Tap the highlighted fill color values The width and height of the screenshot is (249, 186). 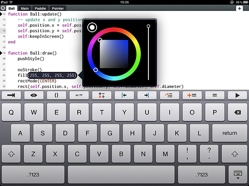click(x=52, y=75)
